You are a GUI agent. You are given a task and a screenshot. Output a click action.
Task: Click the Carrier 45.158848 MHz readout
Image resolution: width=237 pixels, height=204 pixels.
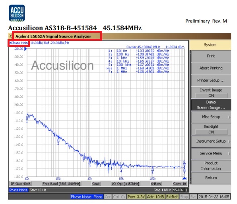tap(143, 47)
